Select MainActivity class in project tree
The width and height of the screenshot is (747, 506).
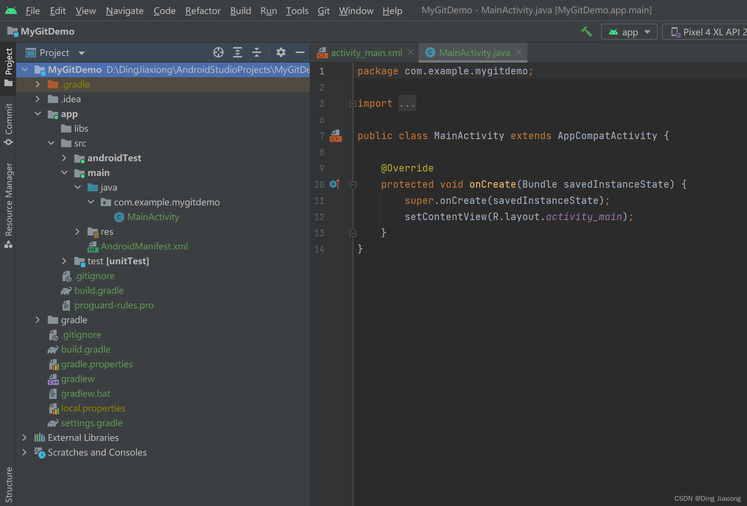(153, 217)
